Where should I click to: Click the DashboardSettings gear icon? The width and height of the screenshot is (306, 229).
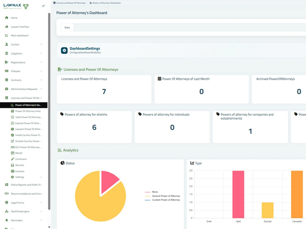64,50
